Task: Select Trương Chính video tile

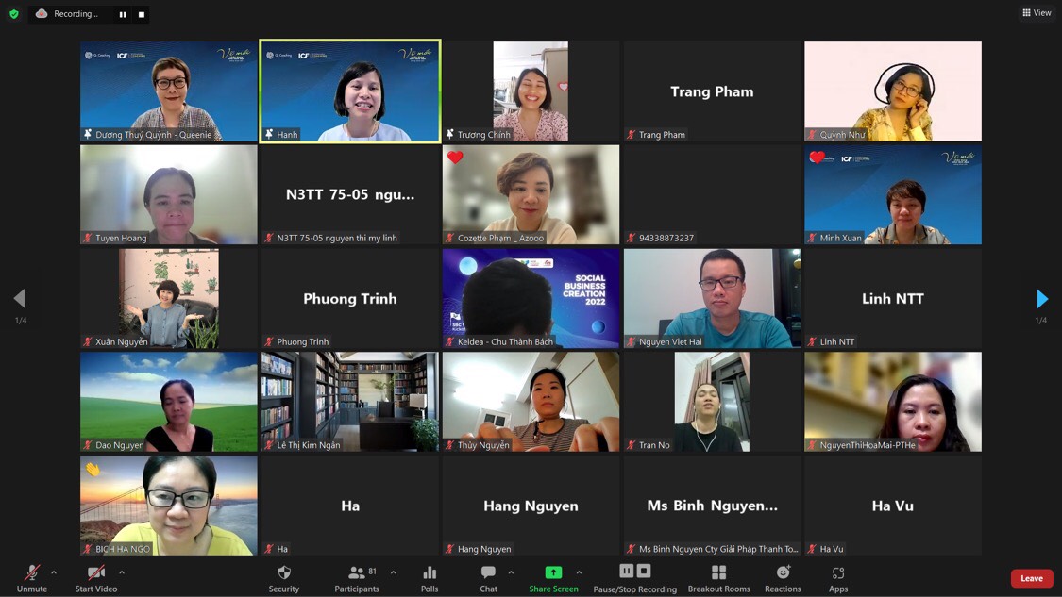Action: tap(531, 91)
